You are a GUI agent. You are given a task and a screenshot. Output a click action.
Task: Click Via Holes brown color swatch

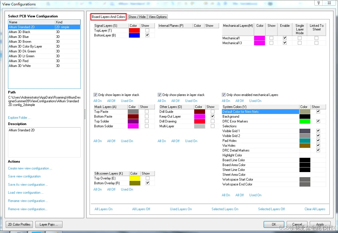point(305,146)
